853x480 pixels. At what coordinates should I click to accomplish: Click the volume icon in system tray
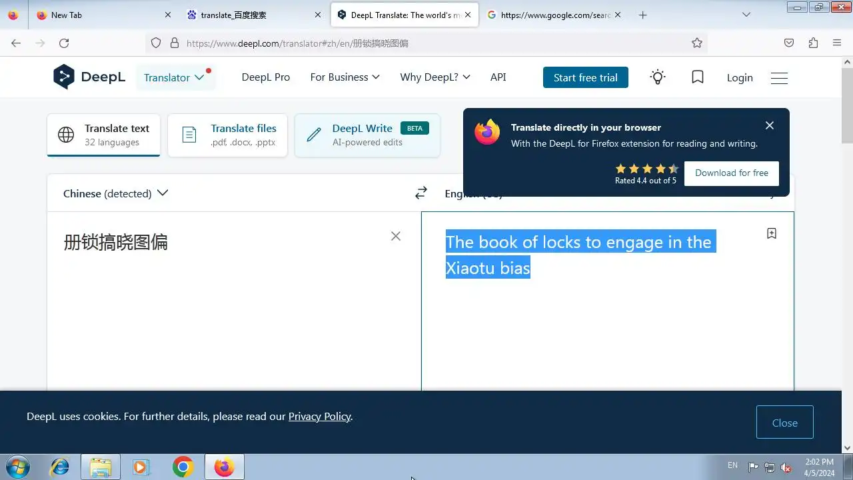tap(786, 467)
